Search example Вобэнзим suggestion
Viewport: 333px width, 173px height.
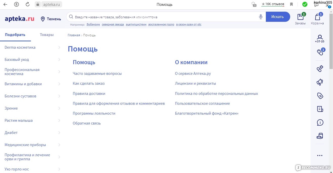tap(93, 25)
